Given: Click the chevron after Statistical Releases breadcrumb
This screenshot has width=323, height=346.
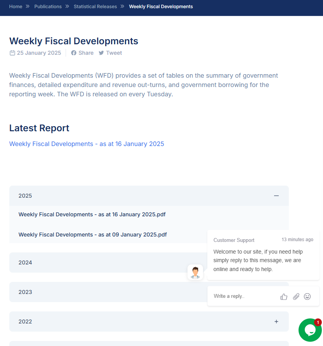Looking at the screenshot, I should click(122, 6).
